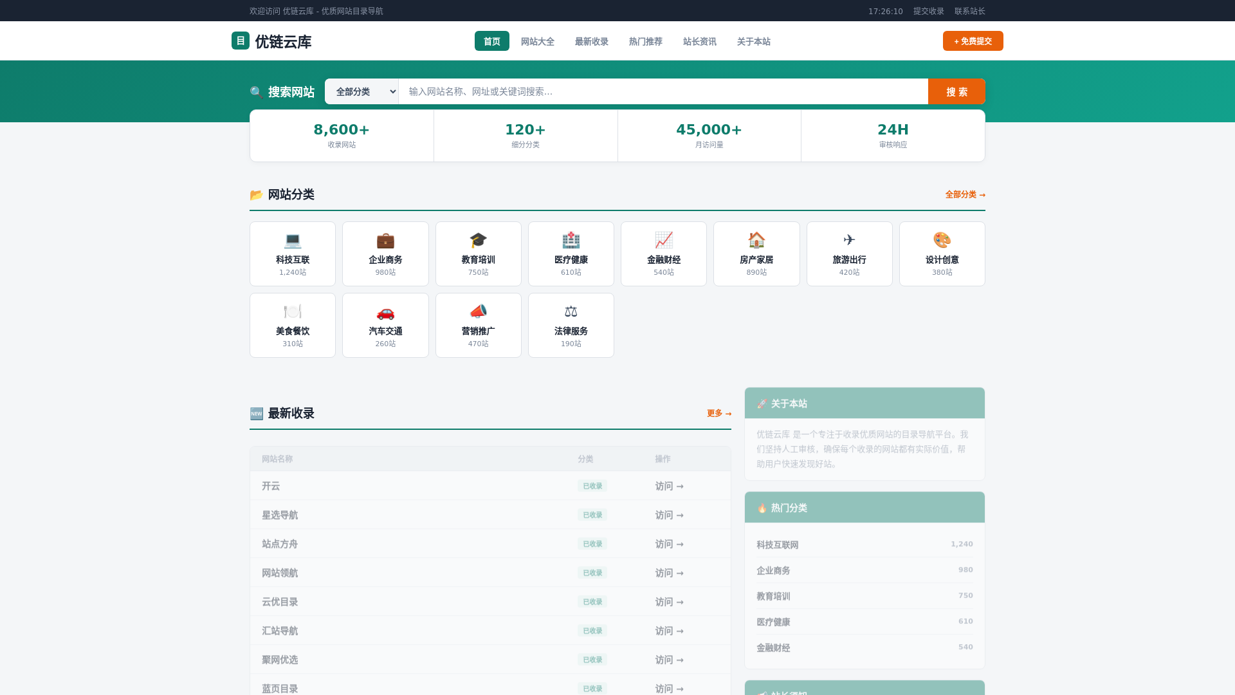Click the 优链云库 site title
The height and width of the screenshot is (695, 1235).
click(283, 42)
